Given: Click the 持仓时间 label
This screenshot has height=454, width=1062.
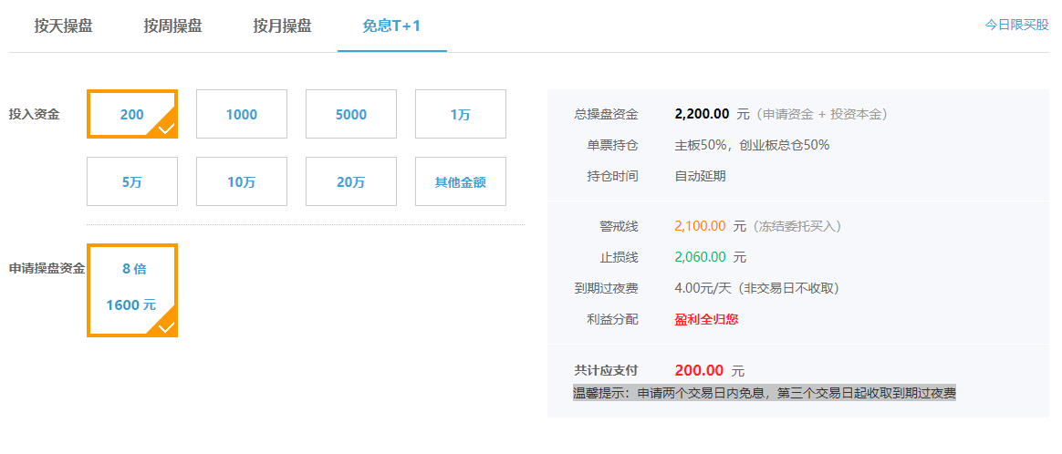Looking at the screenshot, I should (x=613, y=177).
